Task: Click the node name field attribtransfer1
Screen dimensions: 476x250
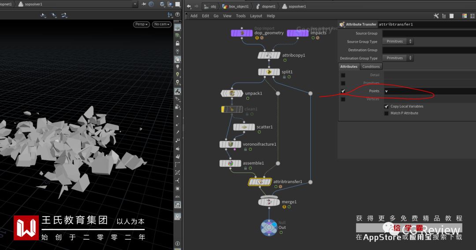Action: [427, 24]
